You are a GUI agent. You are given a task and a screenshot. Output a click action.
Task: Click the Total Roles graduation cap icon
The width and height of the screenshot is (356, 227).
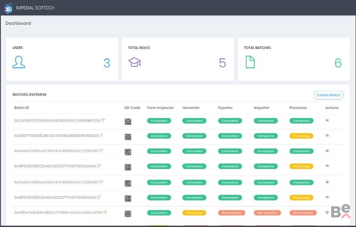134,62
